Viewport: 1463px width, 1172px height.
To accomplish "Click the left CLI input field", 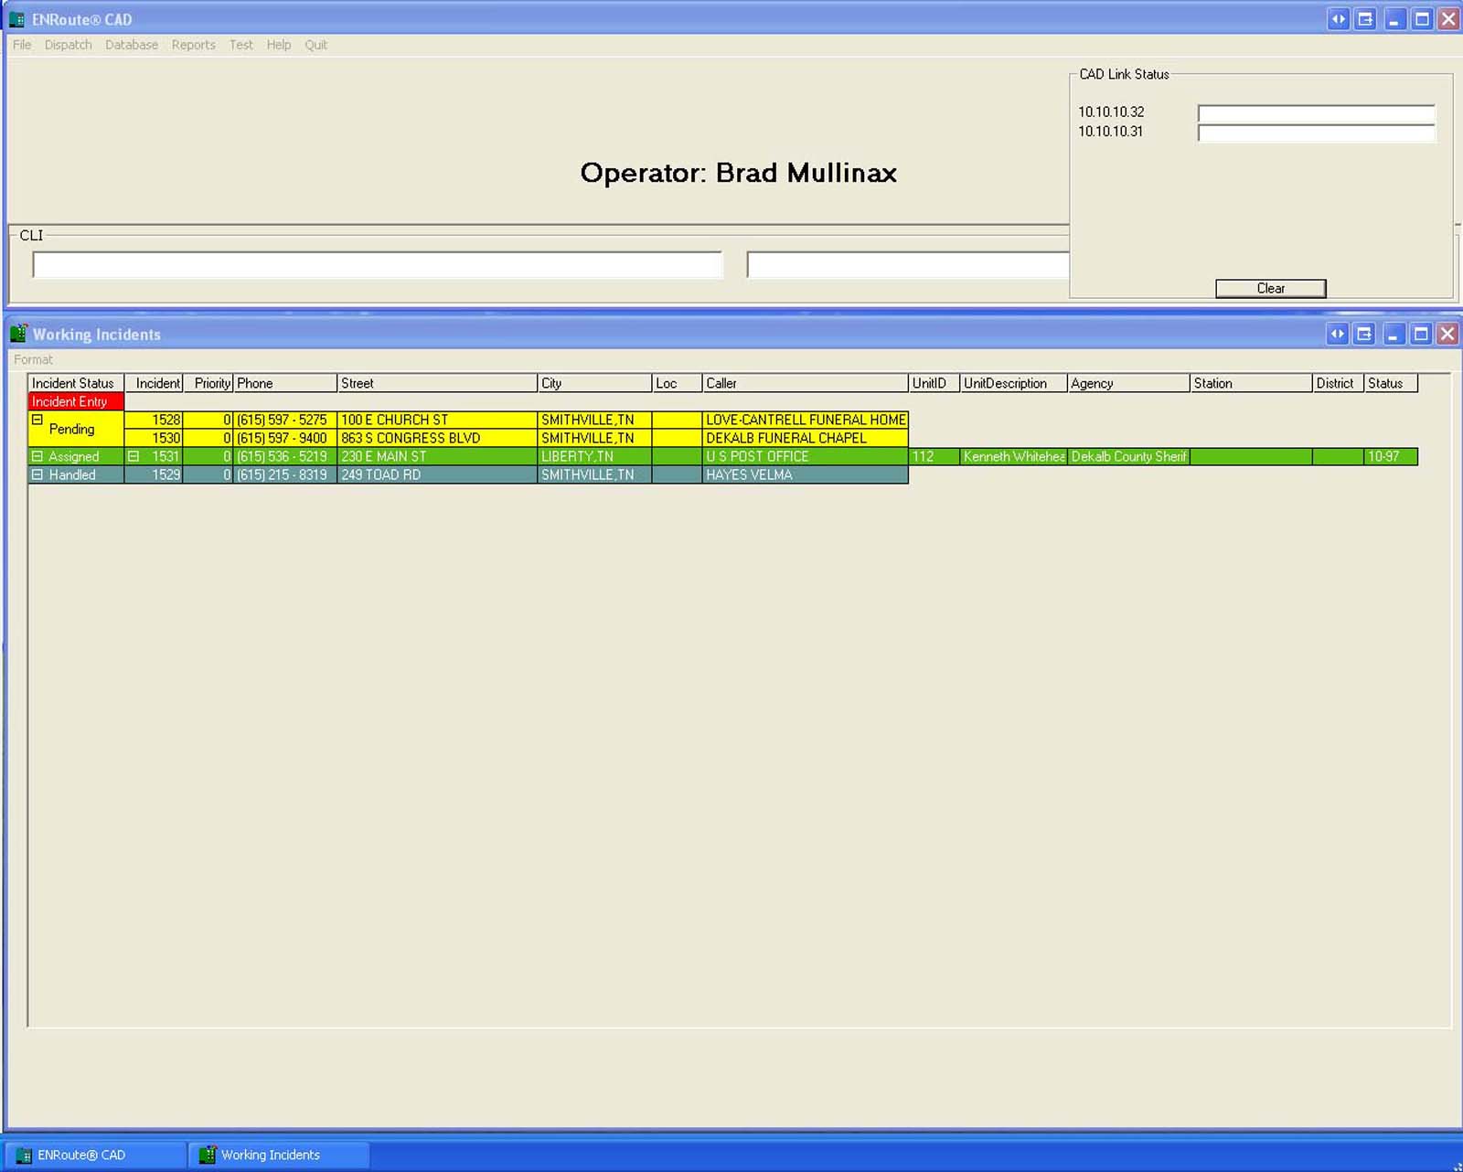I will click(x=378, y=265).
